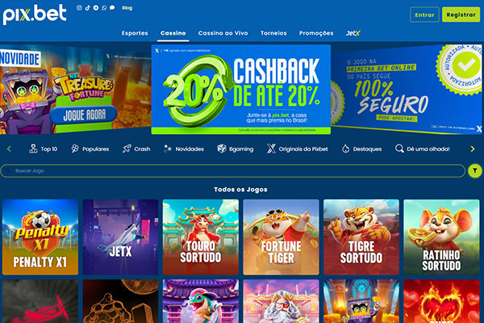Viewport: 484px width, 323px height.
Task: Go to the Promoções tab
Action: [316, 33]
